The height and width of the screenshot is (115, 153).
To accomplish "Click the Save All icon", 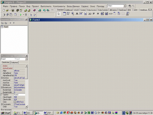I will point(18,10).
